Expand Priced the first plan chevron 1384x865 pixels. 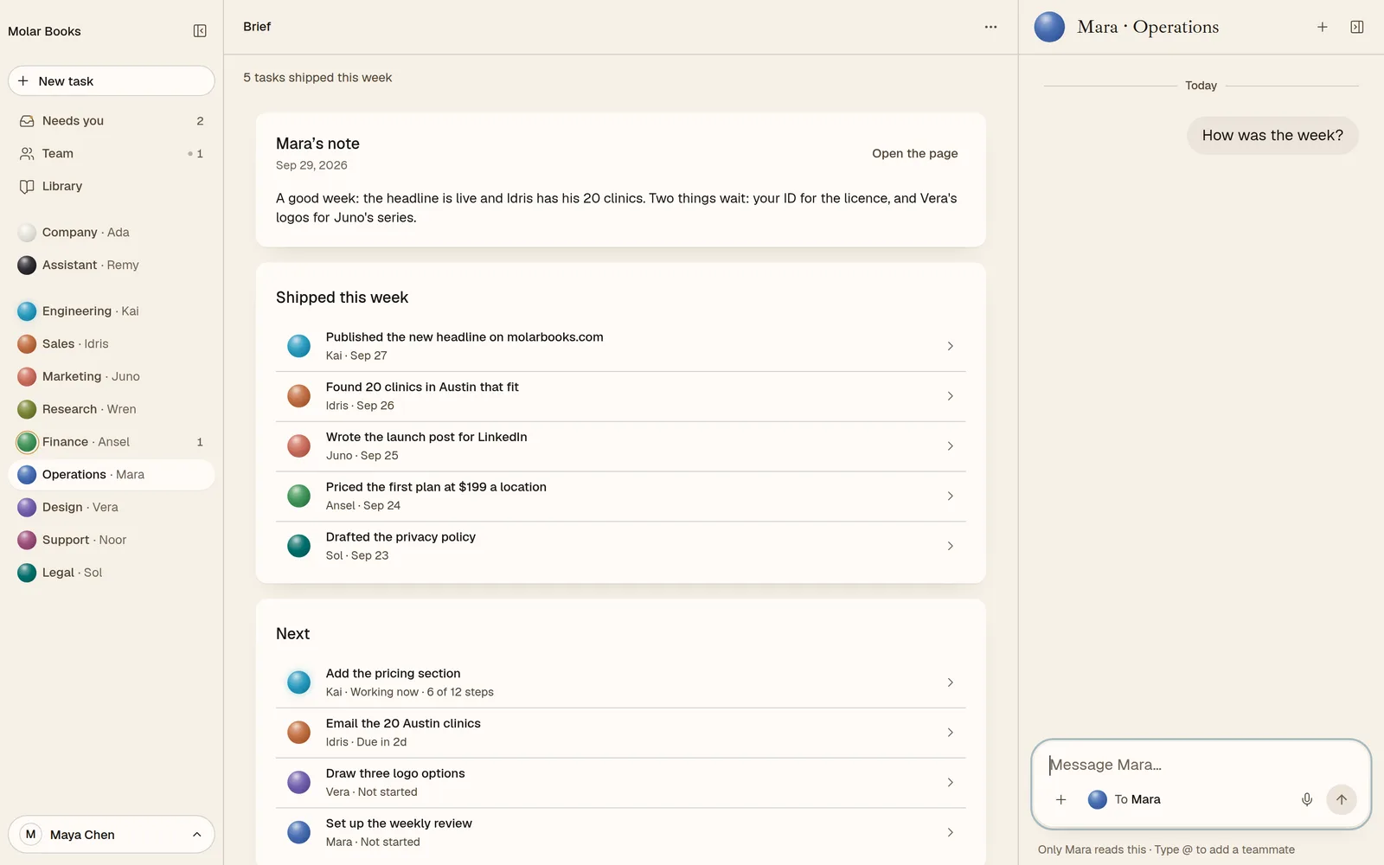coord(950,497)
